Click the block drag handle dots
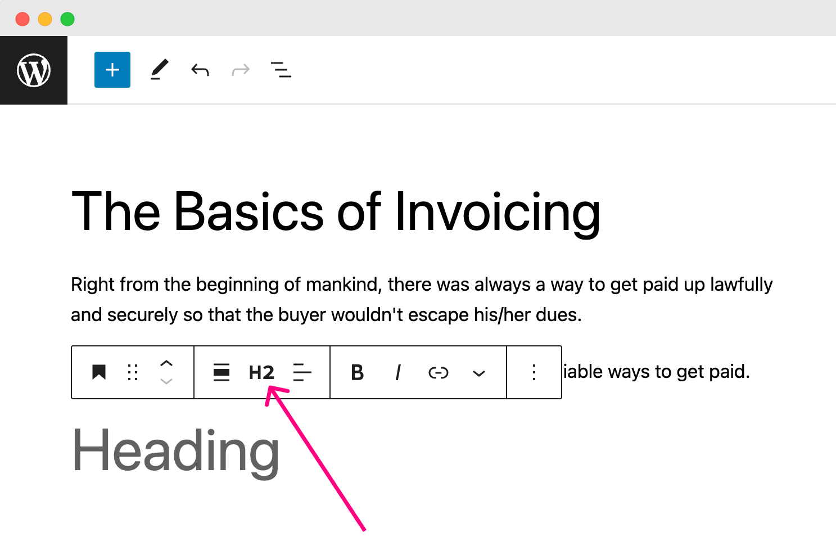The image size is (836, 559). click(x=133, y=372)
